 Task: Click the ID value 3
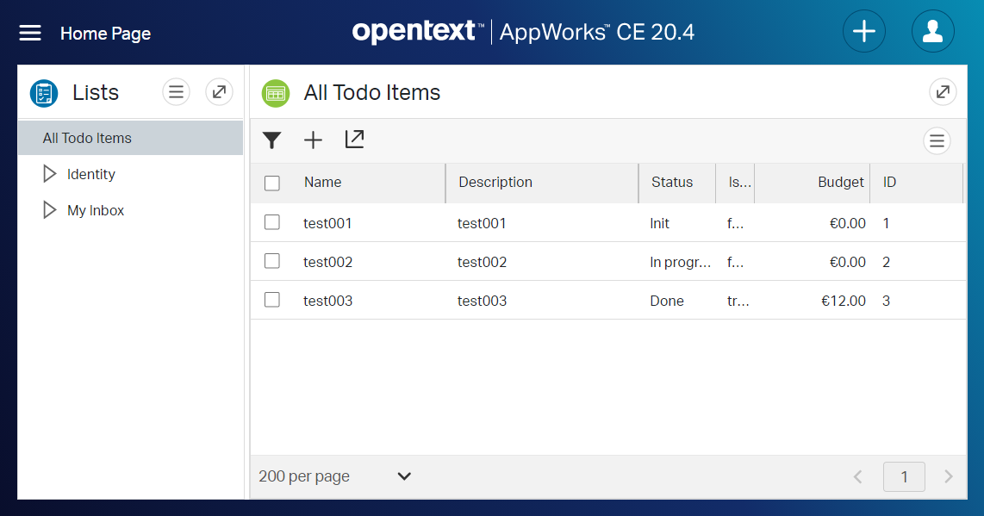coord(886,302)
